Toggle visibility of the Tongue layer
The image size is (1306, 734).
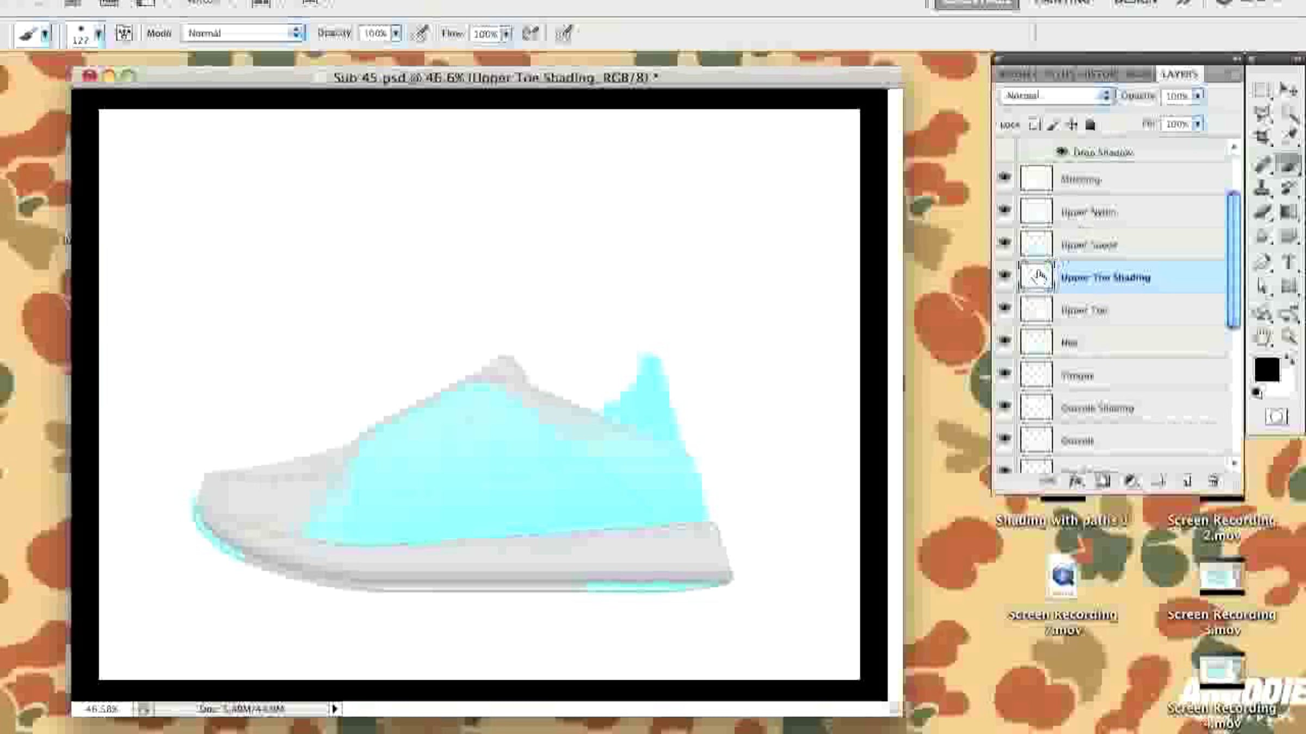[x=1005, y=374]
